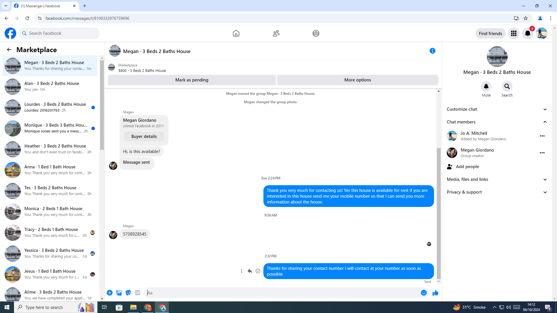View site information icon in address bar
This screenshot has width=557, height=313.
click(40, 18)
